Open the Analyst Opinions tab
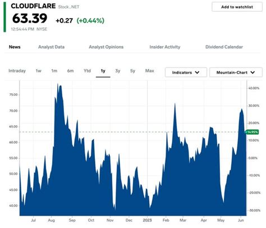This screenshot has width=266, height=228. (106, 47)
